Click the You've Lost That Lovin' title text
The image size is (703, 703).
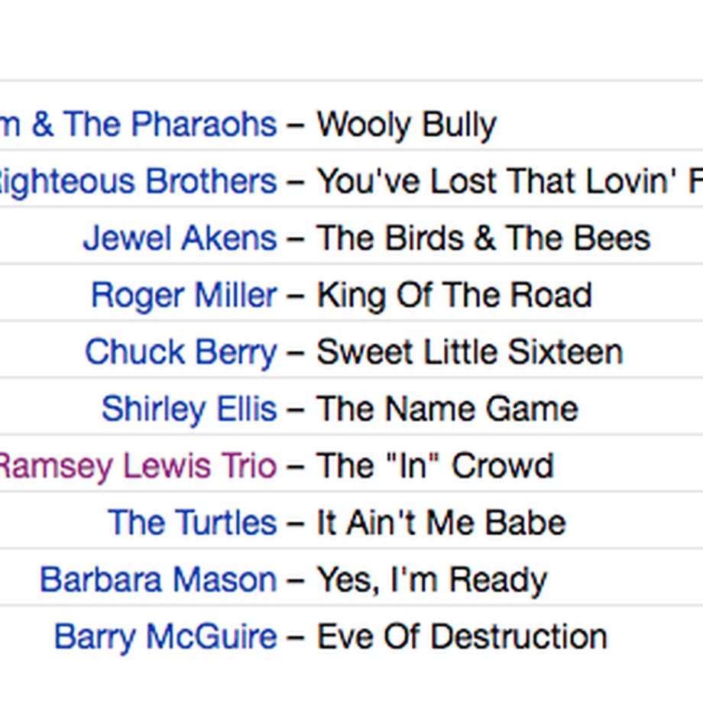coord(510,182)
